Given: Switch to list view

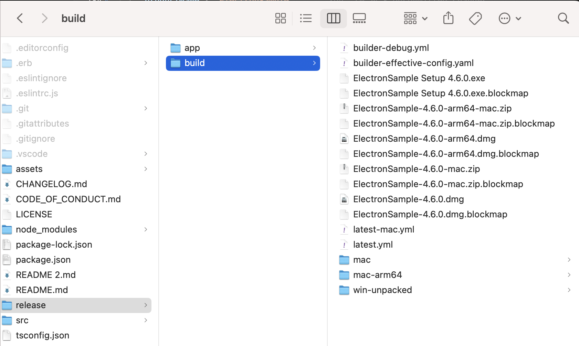Looking at the screenshot, I should pyautogui.click(x=306, y=18).
